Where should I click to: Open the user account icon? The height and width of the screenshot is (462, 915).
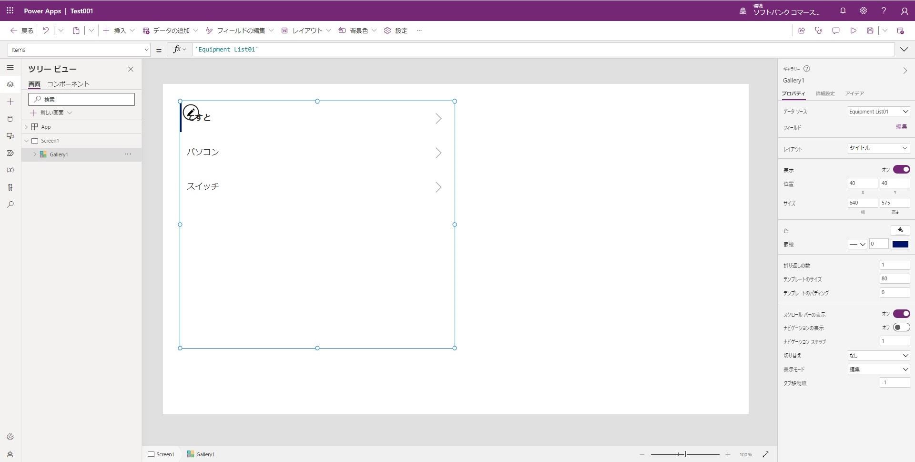pos(904,10)
